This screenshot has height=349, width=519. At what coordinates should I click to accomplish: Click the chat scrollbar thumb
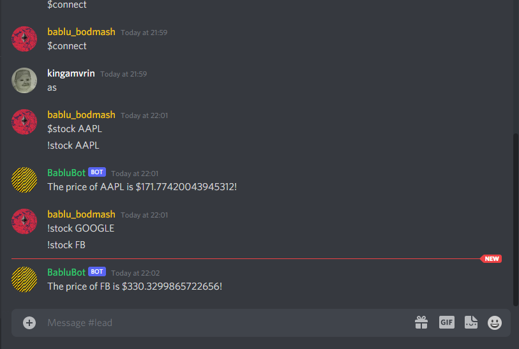tap(516, 219)
